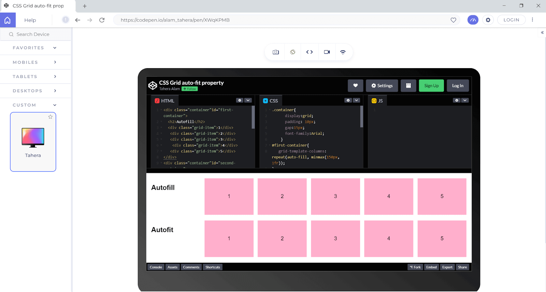Reload the page
This screenshot has width=546, height=292.
(102, 20)
